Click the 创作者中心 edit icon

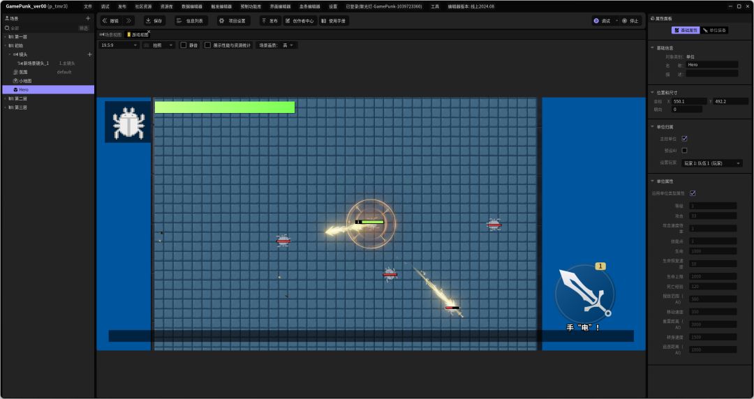coord(288,21)
